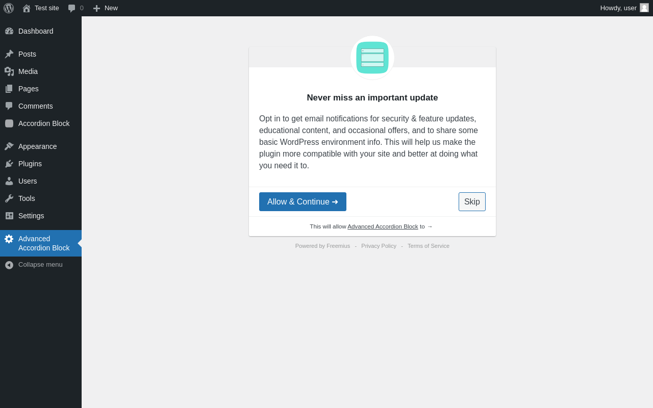Collapse the admin sidebar menu
The height and width of the screenshot is (408, 653).
[41, 265]
